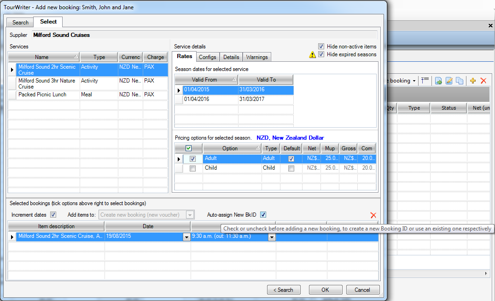This screenshot has width=495, height=301.
Task: Click the edit document pencil icon
Action: [449, 81]
